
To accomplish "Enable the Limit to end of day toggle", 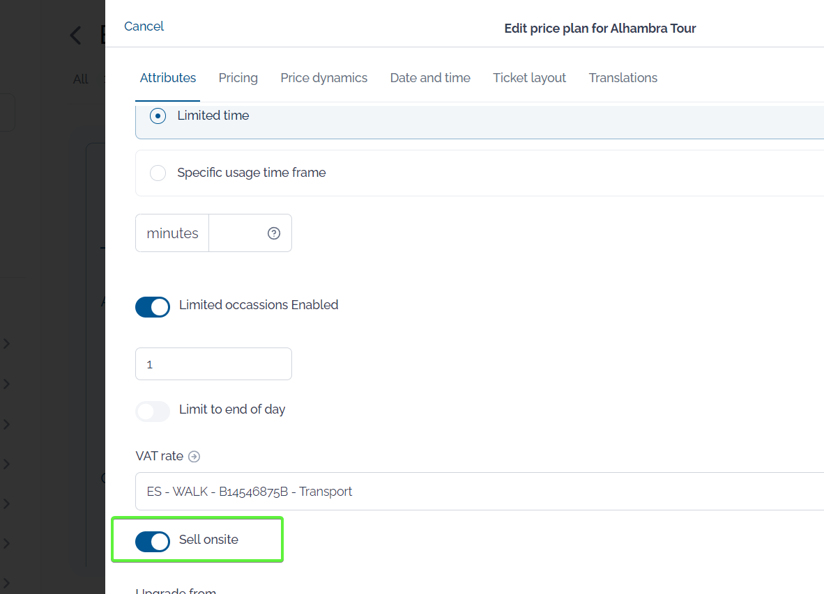I will tap(153, 411).
